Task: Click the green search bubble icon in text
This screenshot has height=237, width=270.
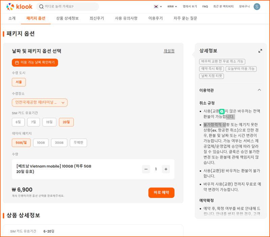Action: [x=222, y=112]
